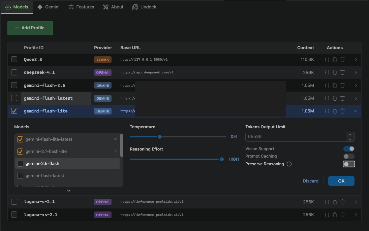The width and height of the screenshot is (369, 231).
Task: Open JSON braces icon for gemini-flash-3.6
Action: click(327, 86)
